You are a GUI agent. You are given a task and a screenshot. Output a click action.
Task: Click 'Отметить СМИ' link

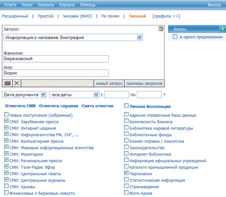(x=21, y=106)
